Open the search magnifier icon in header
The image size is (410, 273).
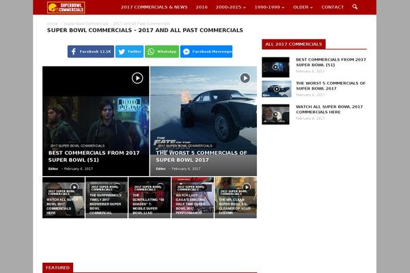coord(355,7)
